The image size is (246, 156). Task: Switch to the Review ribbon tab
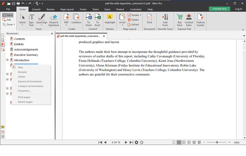pyautogui.click(x=50, y=10)
